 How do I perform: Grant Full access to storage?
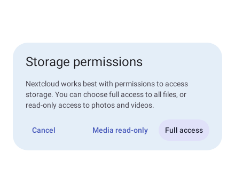pyautogui.click(x=184, y=130)
